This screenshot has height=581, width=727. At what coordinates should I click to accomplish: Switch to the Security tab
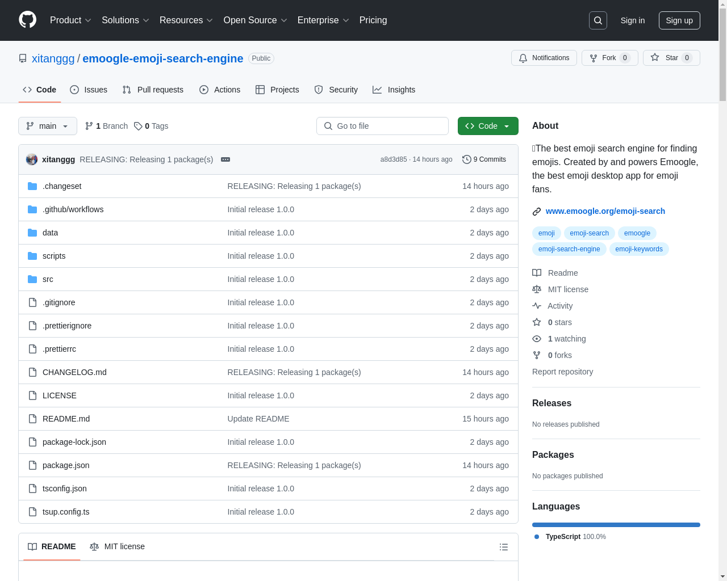pyautogui.click(x=336, y=90)
